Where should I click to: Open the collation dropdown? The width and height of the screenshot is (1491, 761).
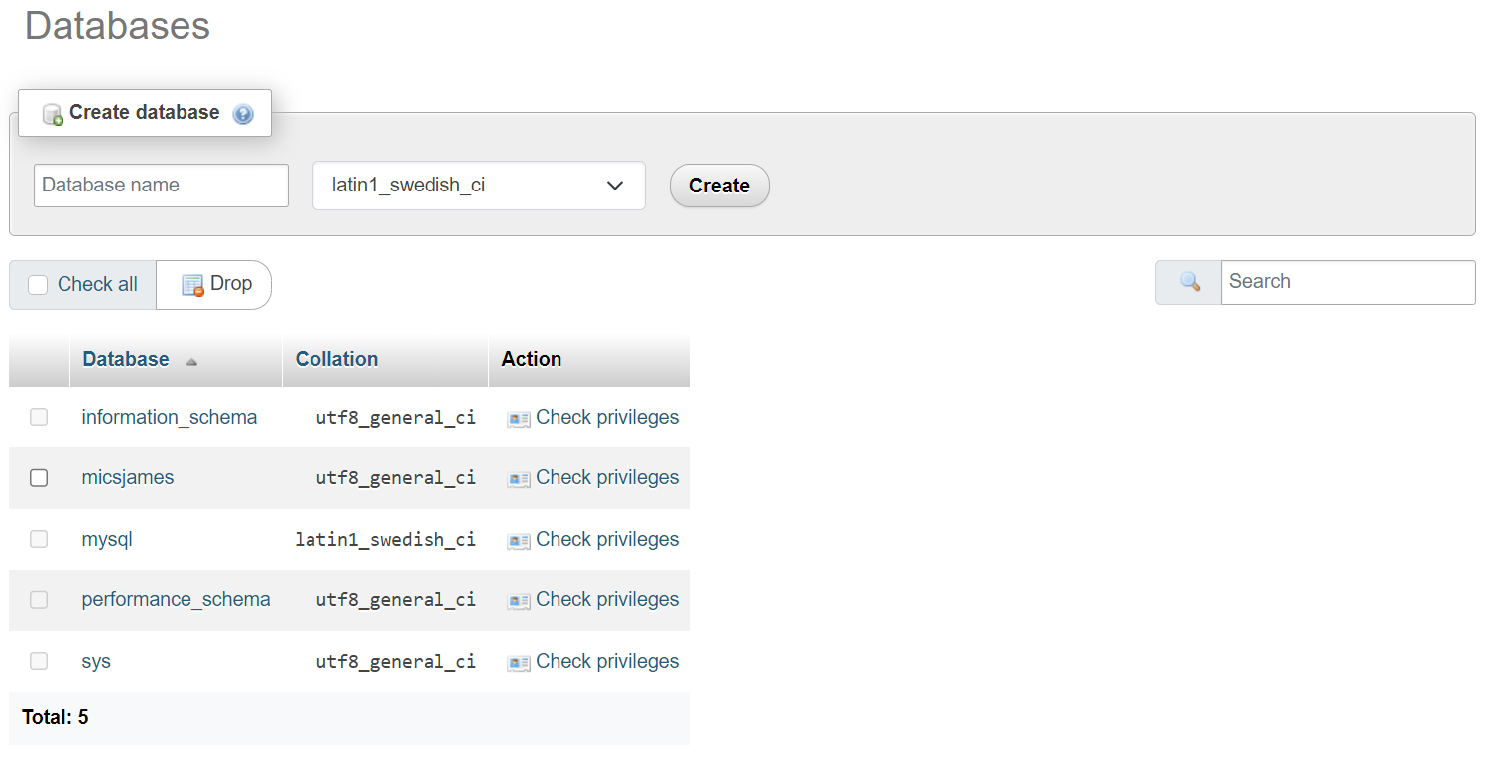click(478, 186)
